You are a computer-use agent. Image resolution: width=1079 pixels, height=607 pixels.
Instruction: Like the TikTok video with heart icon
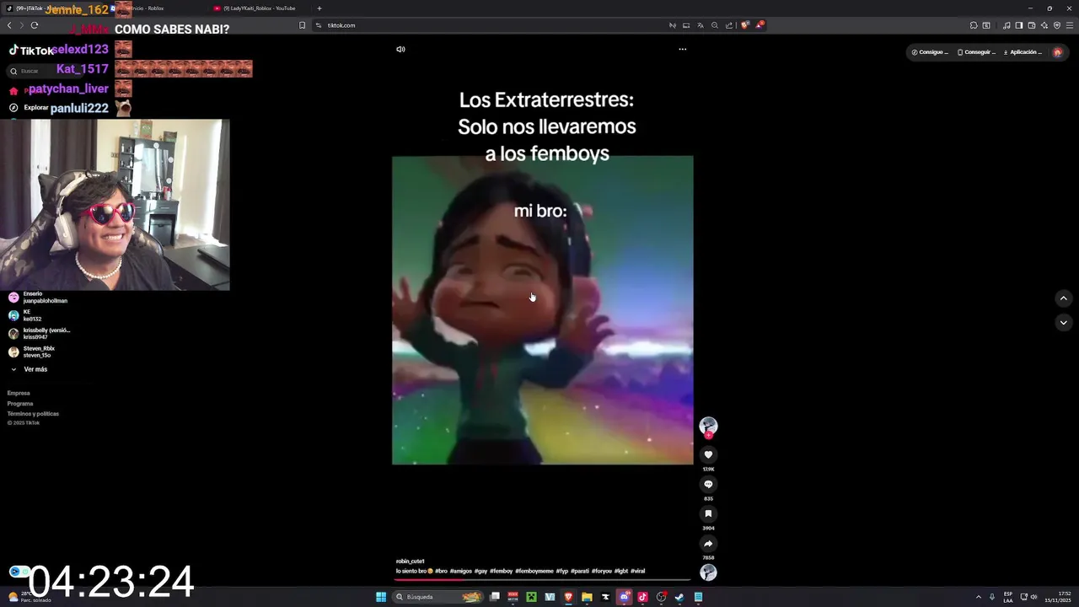[708, 455]
